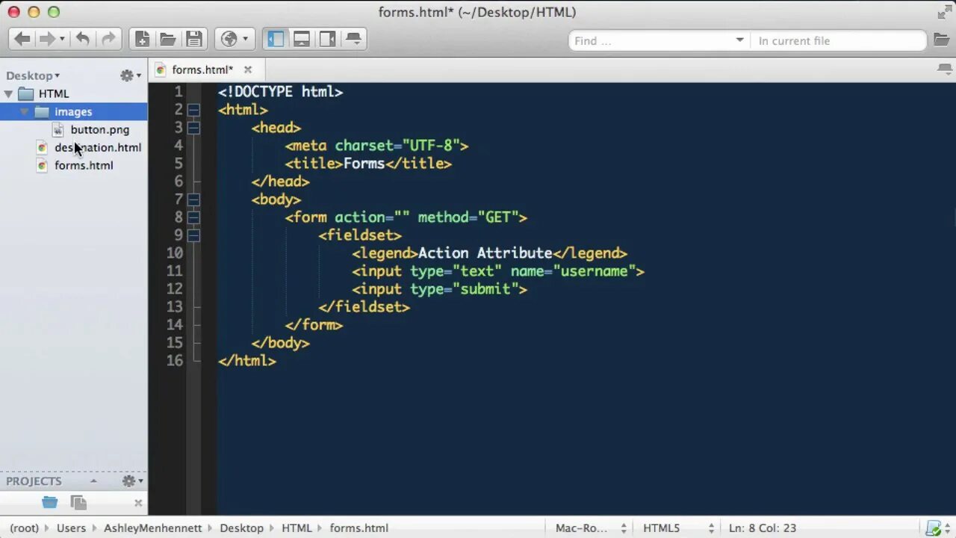Click the stacked pages icon in Projects panel
Image resolution: width=956 pixels, height=538 pixels.
[x=78, y=503]
